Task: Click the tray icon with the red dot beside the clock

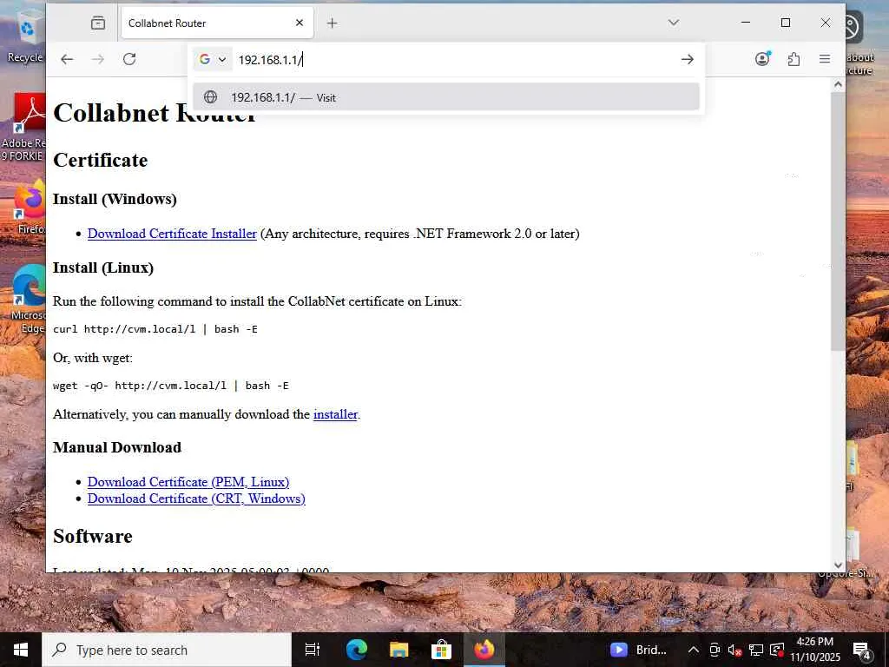Action: [x=777, y=650]
